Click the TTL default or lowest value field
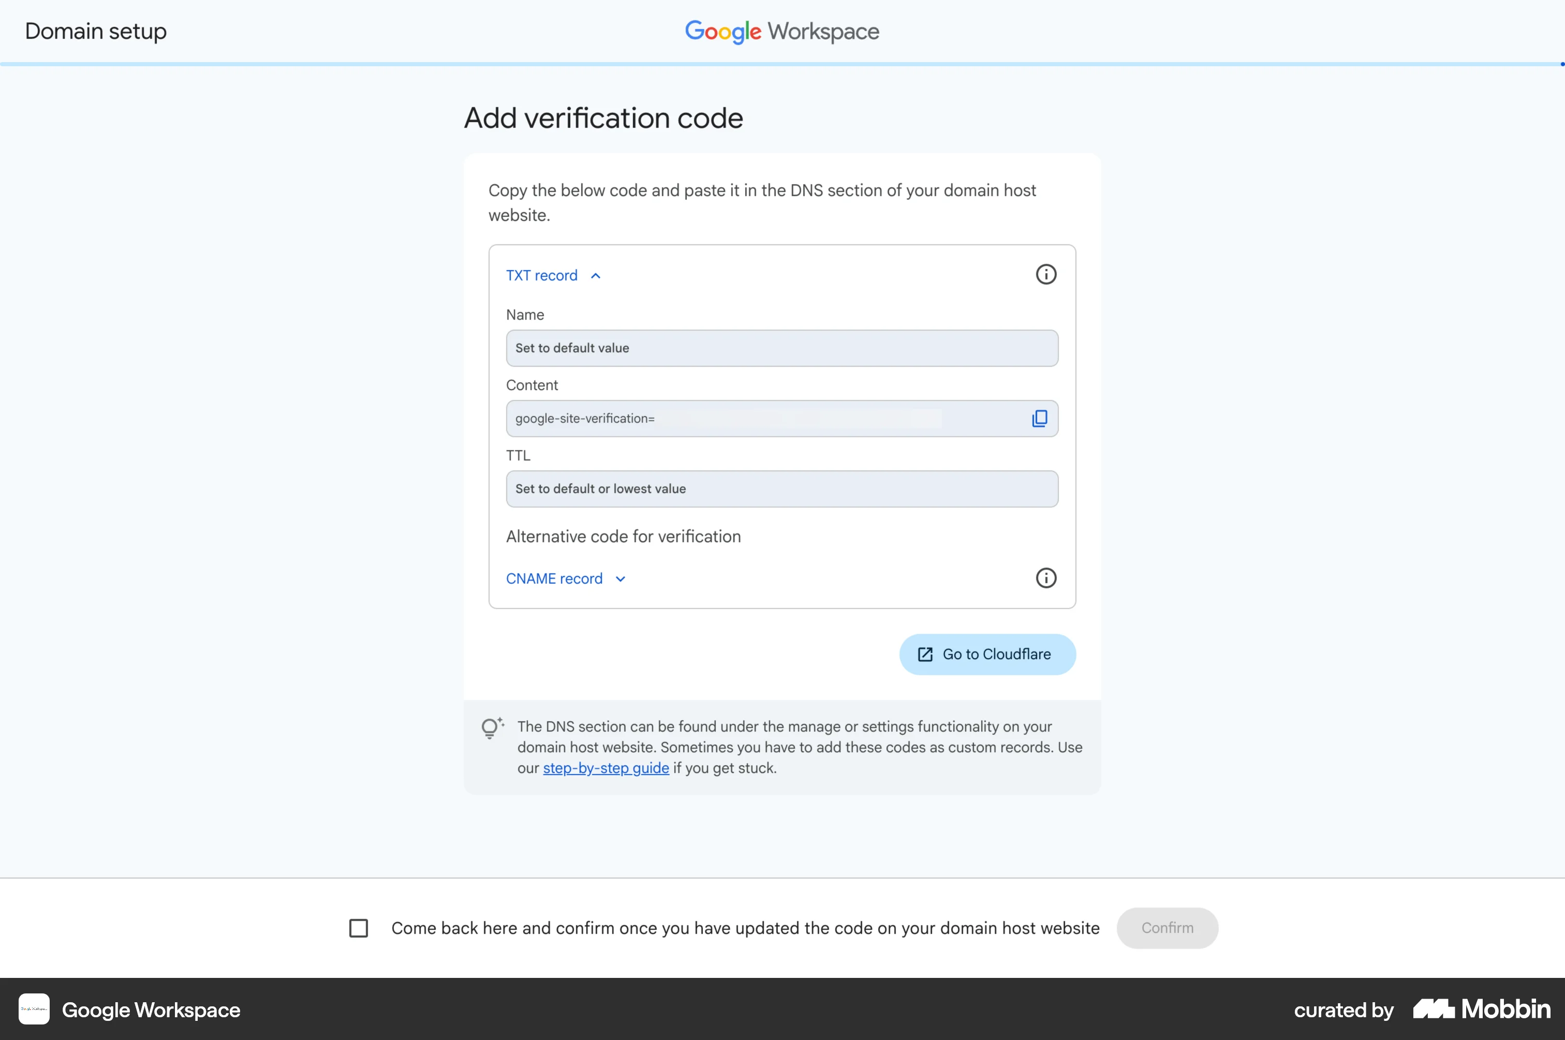The width and height of the screenshot is (1565, 1040). coord(782,489)
